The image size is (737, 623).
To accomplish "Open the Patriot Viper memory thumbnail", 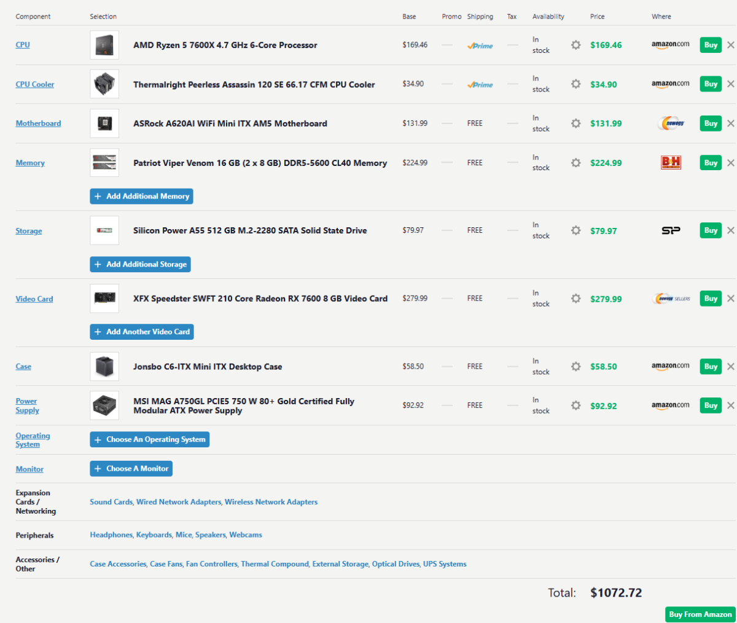I will pos(104,163).
